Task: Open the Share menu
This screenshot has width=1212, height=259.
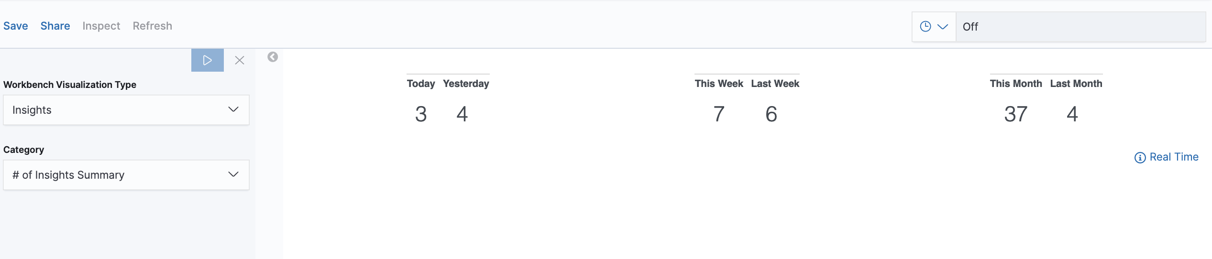Action: (x=55, y=26)
